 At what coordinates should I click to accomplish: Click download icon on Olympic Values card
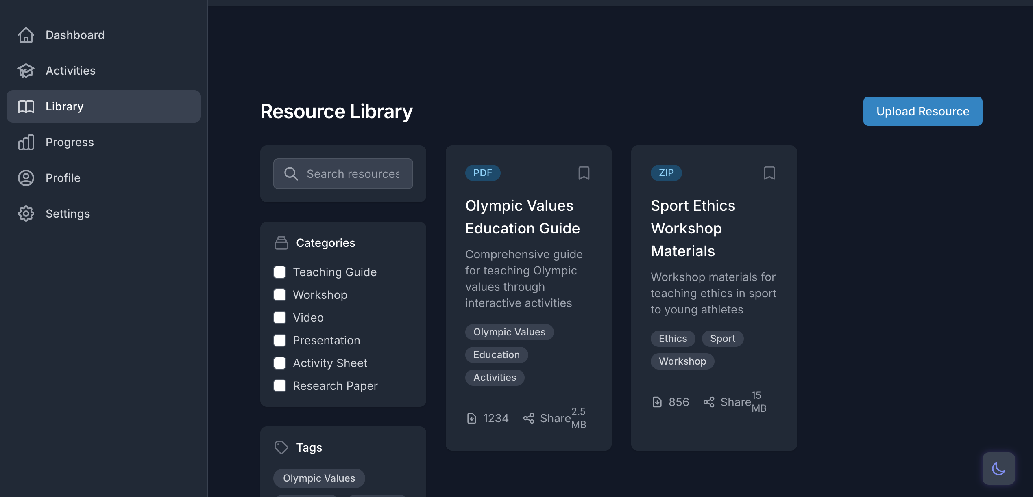471,418
